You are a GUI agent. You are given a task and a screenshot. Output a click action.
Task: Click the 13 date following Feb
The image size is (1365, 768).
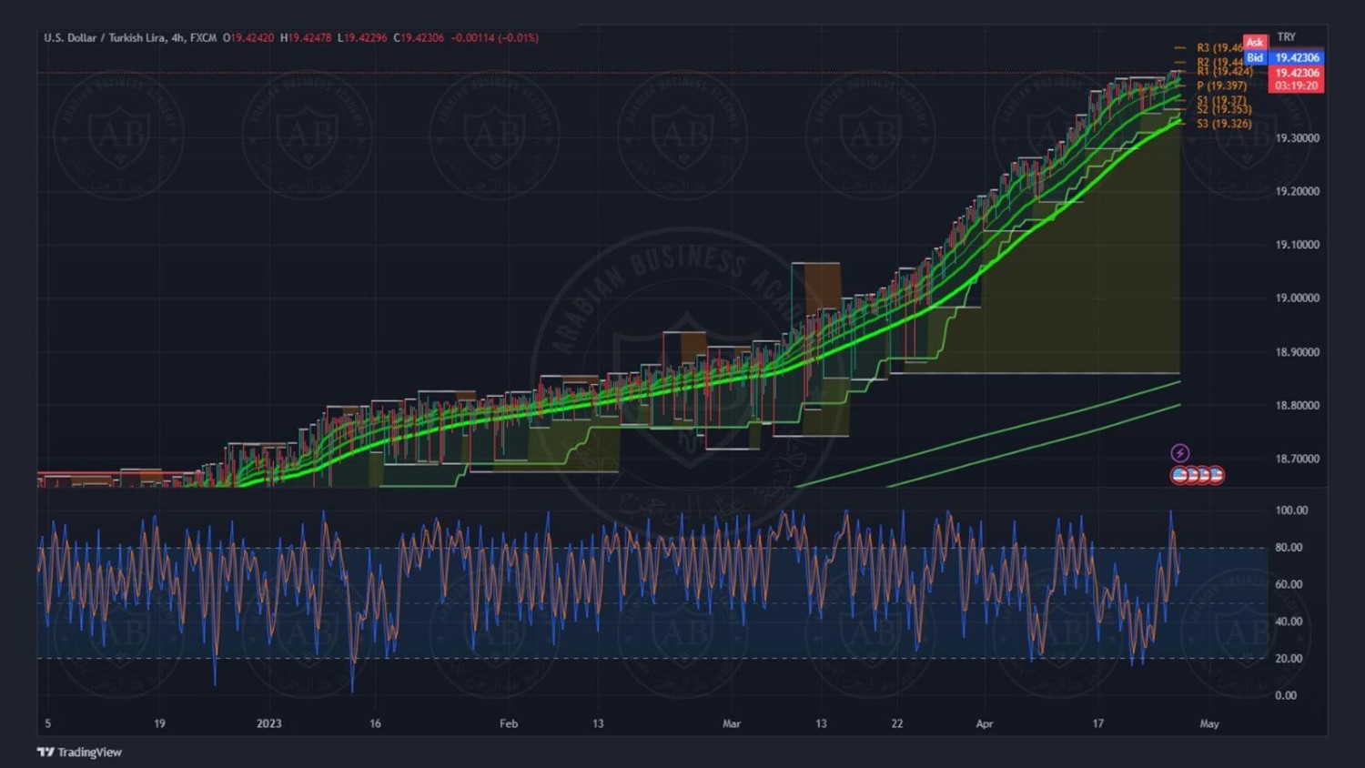[598, 724]
